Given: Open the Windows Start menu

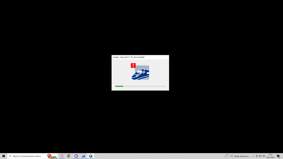Looking at the screenshot, I should 3,156.
